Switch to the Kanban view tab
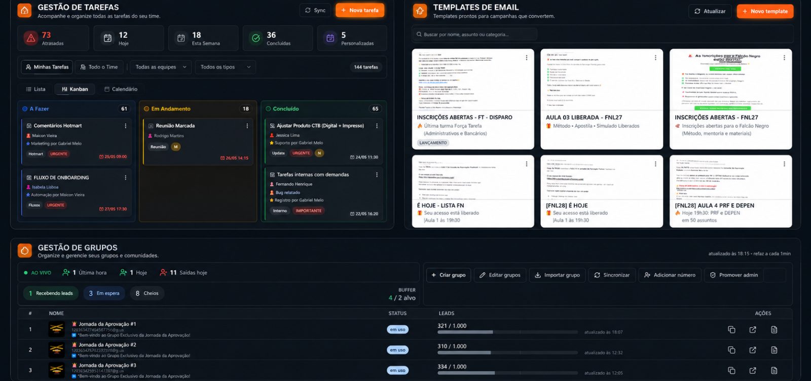The image size is (811, 381). pyautogui.click(x=75, y=89)
